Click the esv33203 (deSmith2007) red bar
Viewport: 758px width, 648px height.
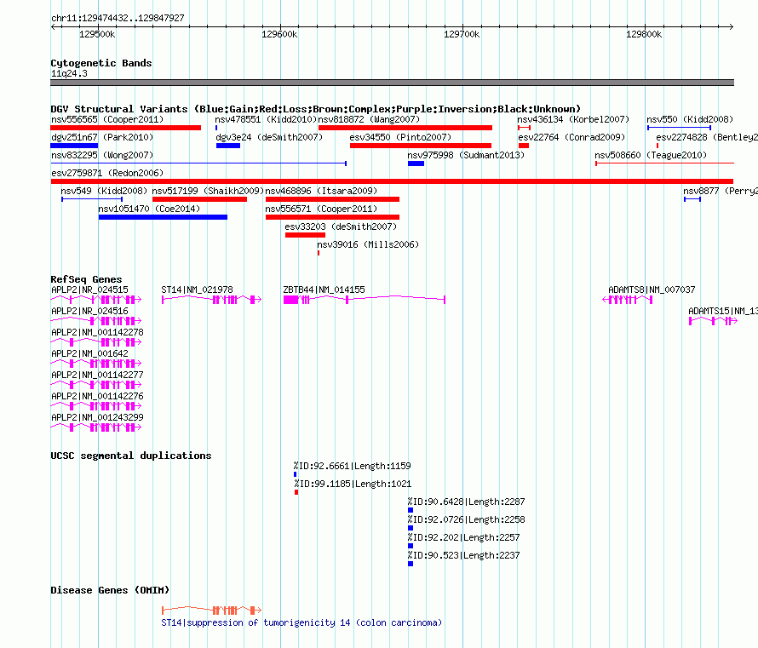[x=305, y=235]
